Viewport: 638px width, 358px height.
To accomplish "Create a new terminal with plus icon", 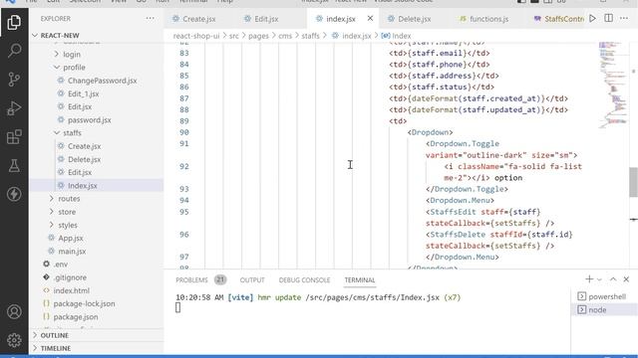I will tap(589, 279).
